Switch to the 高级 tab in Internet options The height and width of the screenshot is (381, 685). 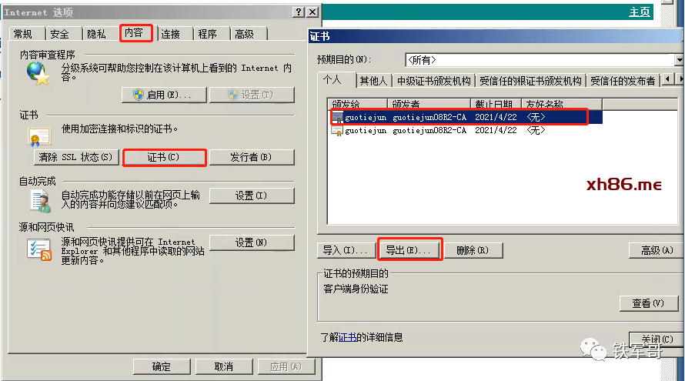point(244,34)
